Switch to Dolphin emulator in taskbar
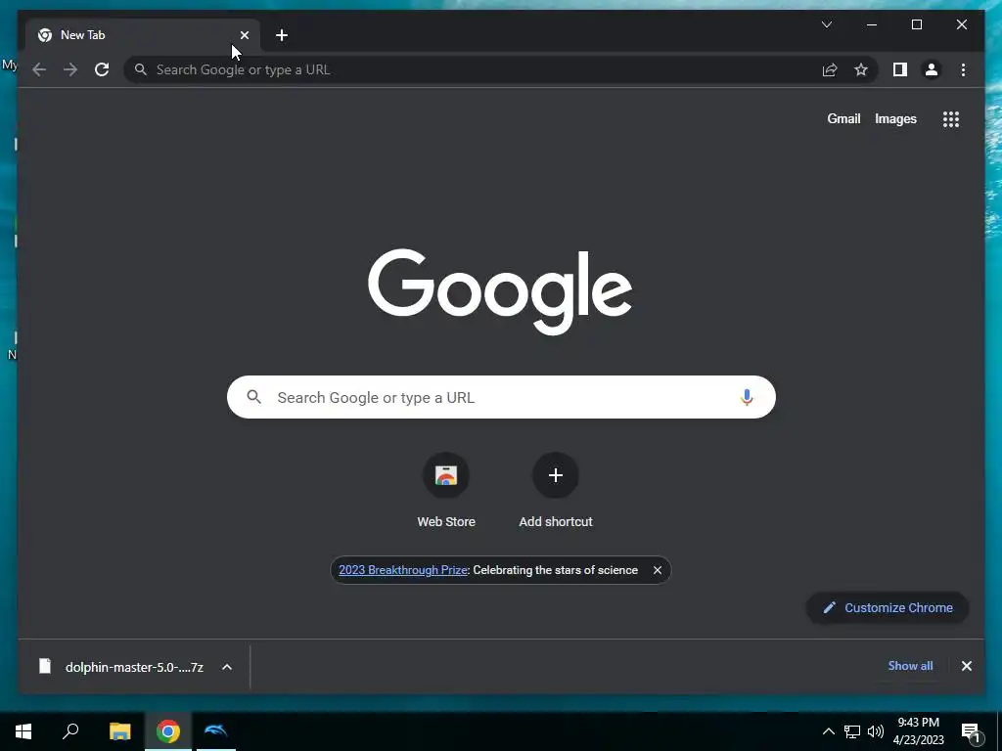This screenshot has height=751, width=1002. 216,731
